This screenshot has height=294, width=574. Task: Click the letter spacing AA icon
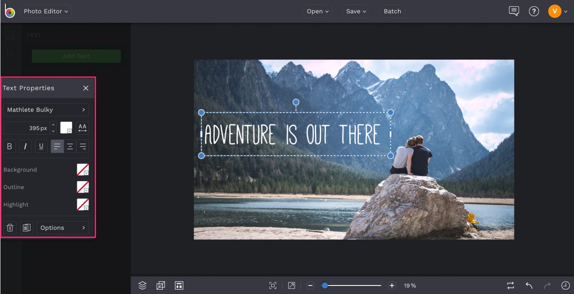coord(82,128)
